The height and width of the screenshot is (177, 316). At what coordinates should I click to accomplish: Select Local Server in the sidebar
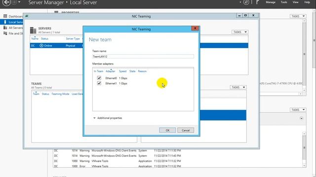pos(11,22)
